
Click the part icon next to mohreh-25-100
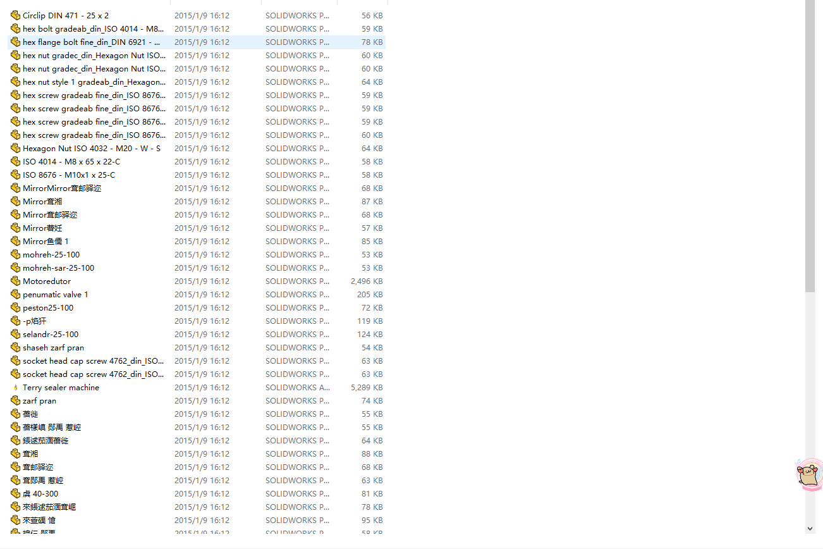pos(16,254)
